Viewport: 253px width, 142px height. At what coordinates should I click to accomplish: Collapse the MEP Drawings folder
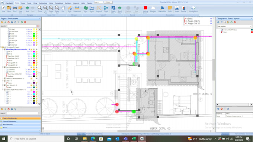tap(1, 47)
